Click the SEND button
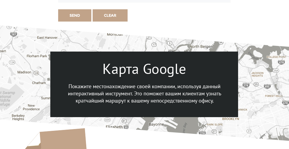 tap(75, 15)
